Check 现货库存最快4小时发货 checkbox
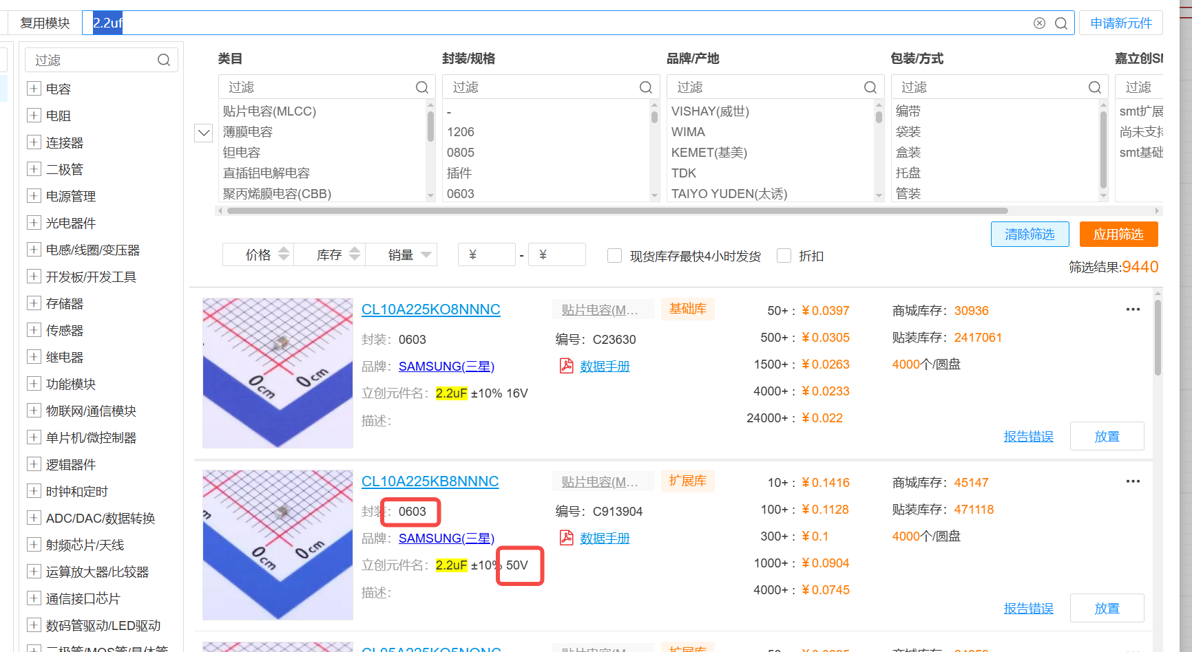 pyautogui.click(x=614, y=256)
